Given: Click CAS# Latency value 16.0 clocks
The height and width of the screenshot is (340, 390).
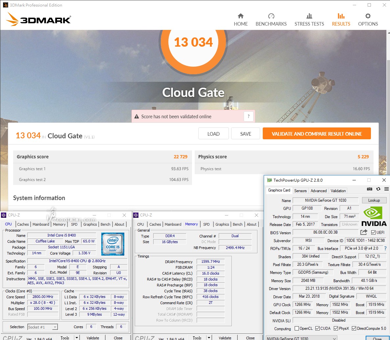Looking at the screenshot, I should click(210, 273).
